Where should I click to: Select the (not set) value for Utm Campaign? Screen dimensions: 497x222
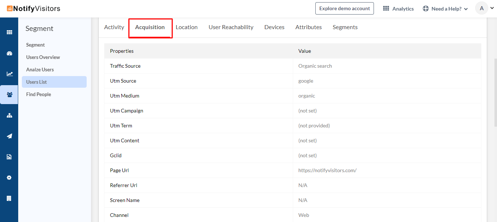coord(308,111)
